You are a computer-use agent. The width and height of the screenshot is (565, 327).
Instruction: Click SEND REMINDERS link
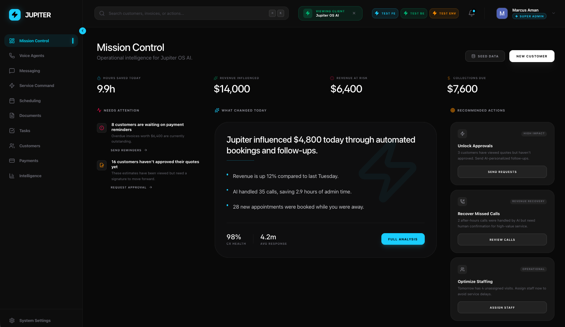(129, 150)
